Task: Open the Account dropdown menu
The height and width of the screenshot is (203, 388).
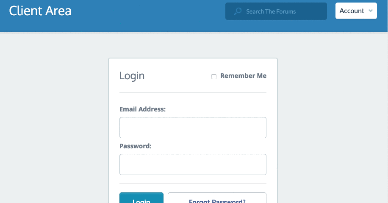Action: coord(356,11)
